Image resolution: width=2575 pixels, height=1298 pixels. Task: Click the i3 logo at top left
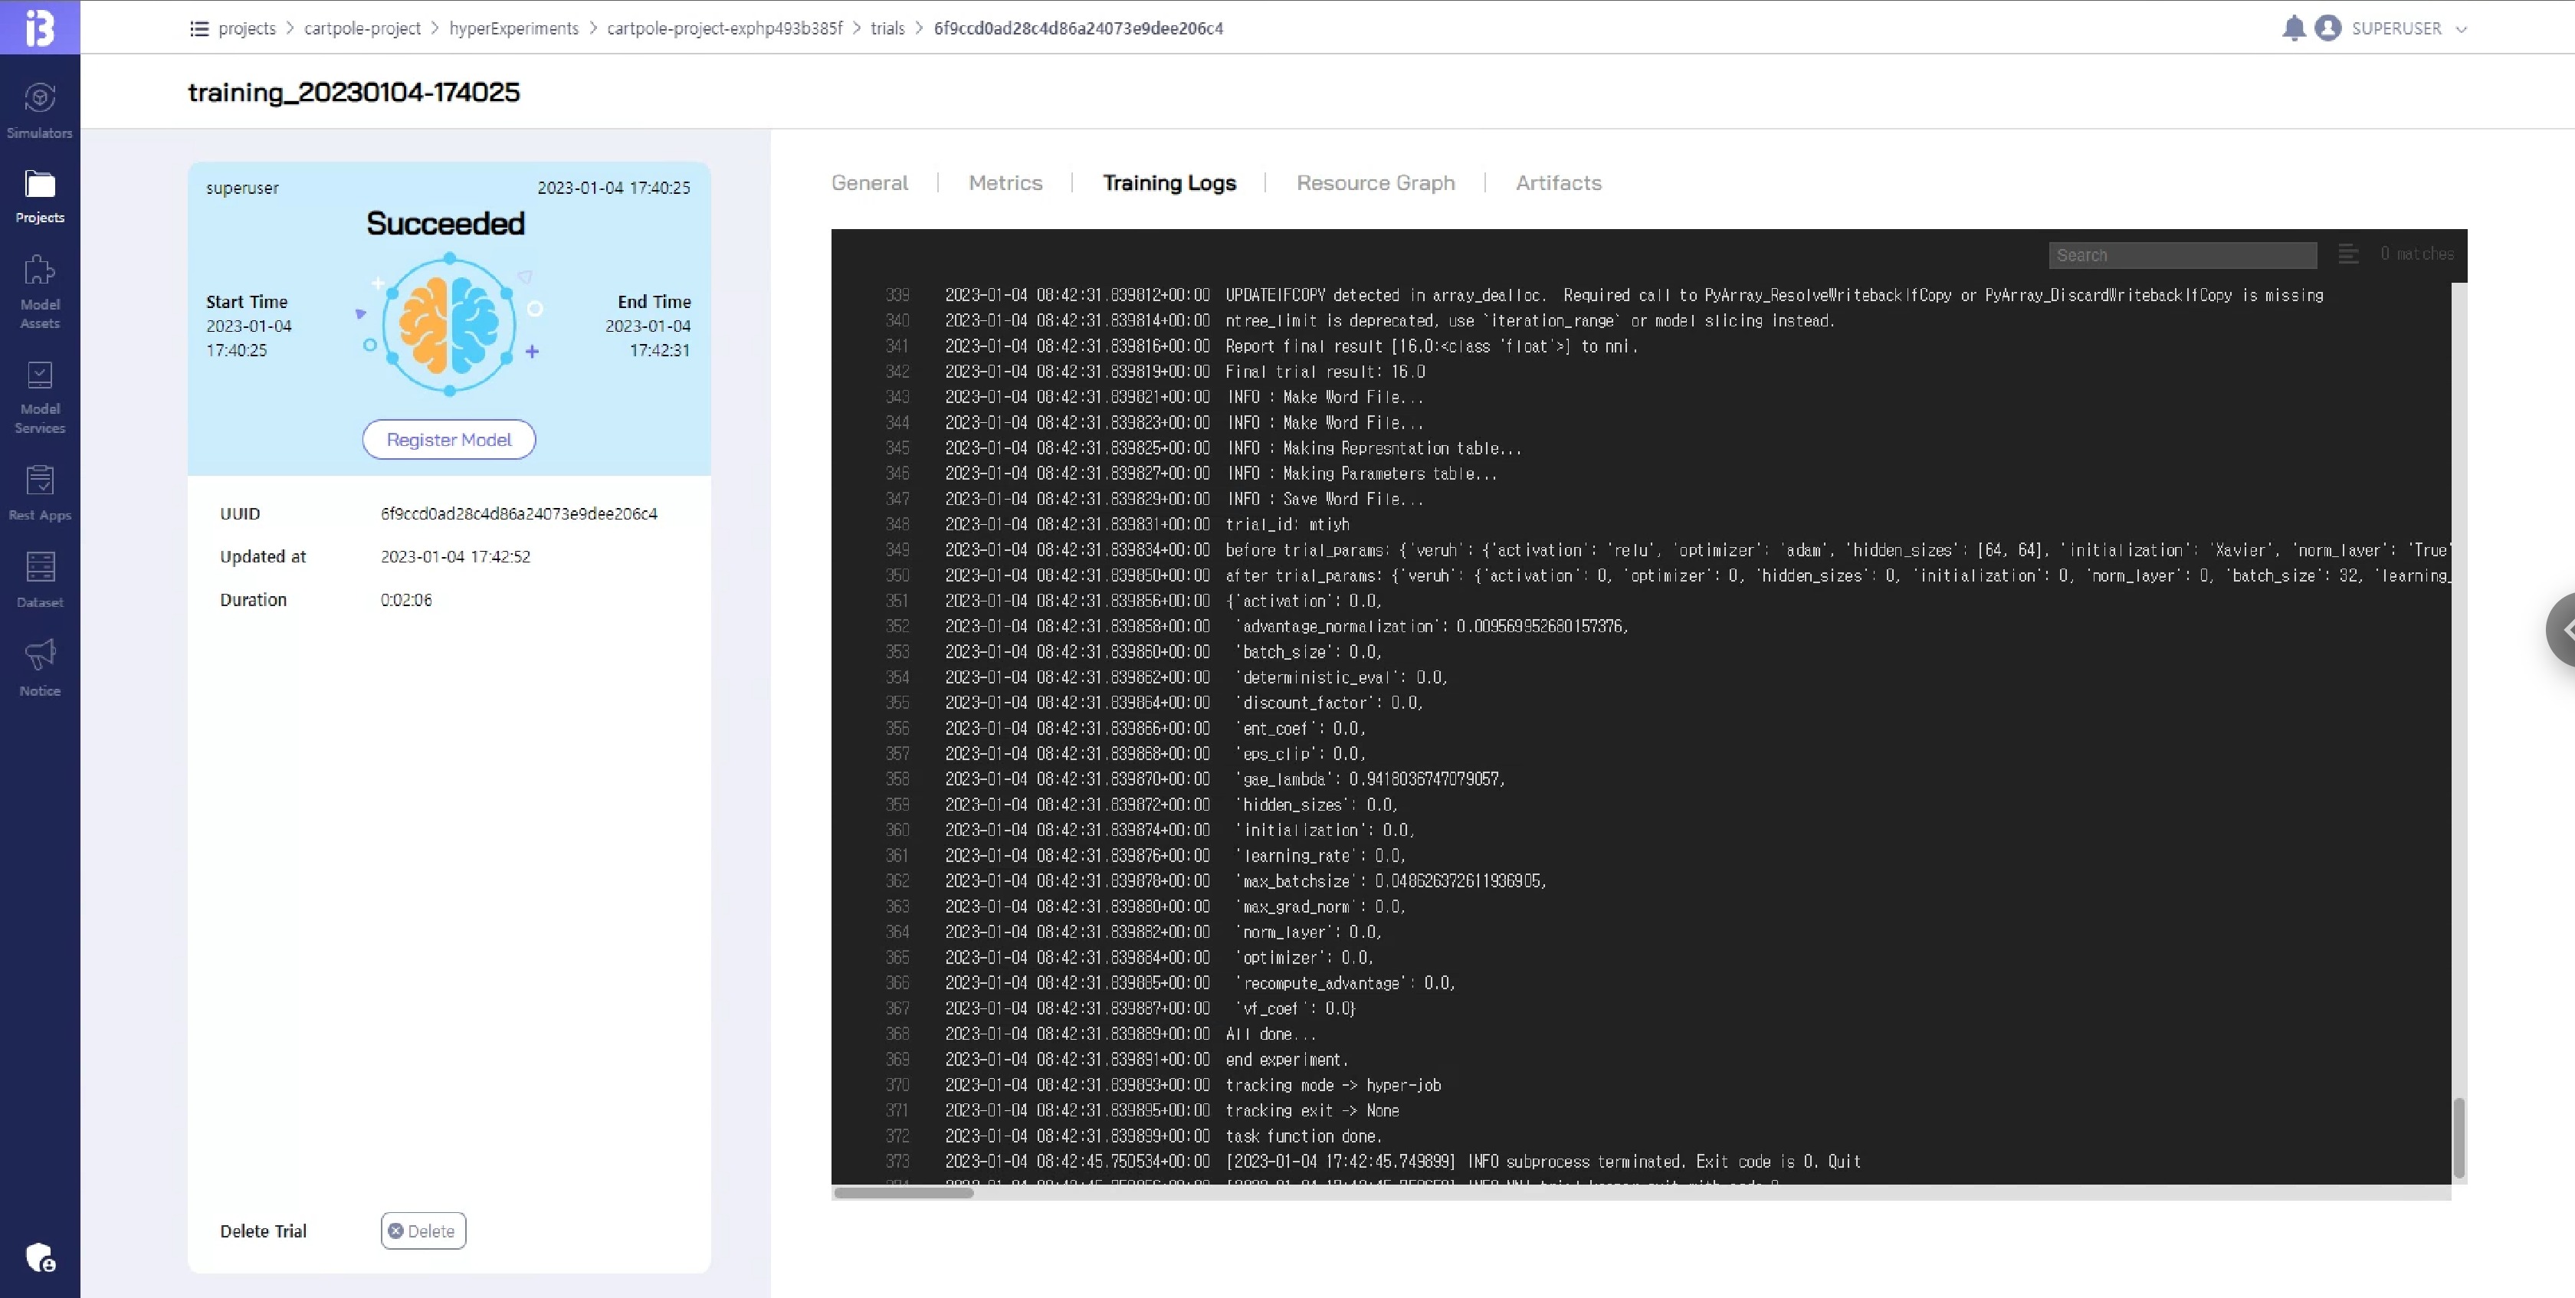click(39, 27)
